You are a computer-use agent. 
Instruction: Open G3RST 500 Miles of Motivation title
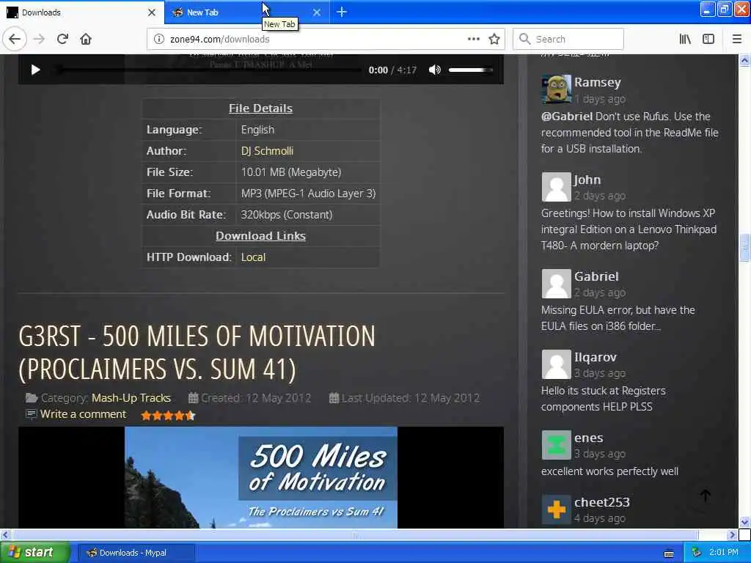click(x=197, y=353)
